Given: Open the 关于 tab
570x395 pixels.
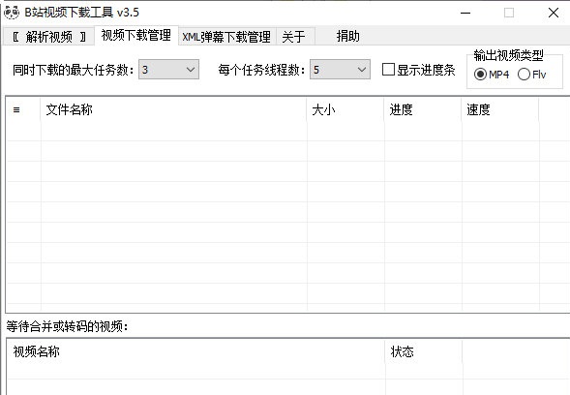Looking at the screenshot, I should tap(294, 37).
